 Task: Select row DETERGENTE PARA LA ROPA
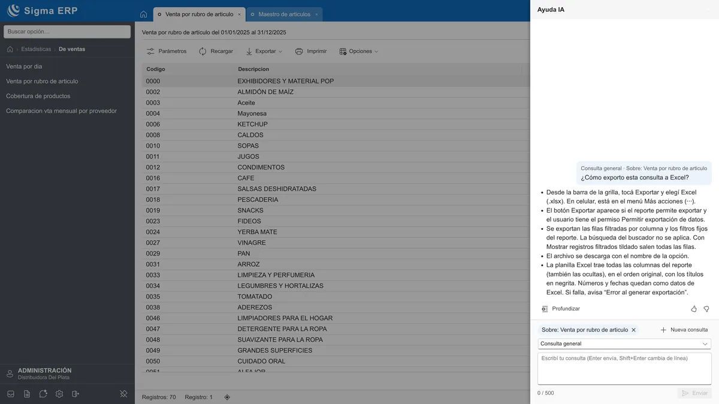pos(336,329)
